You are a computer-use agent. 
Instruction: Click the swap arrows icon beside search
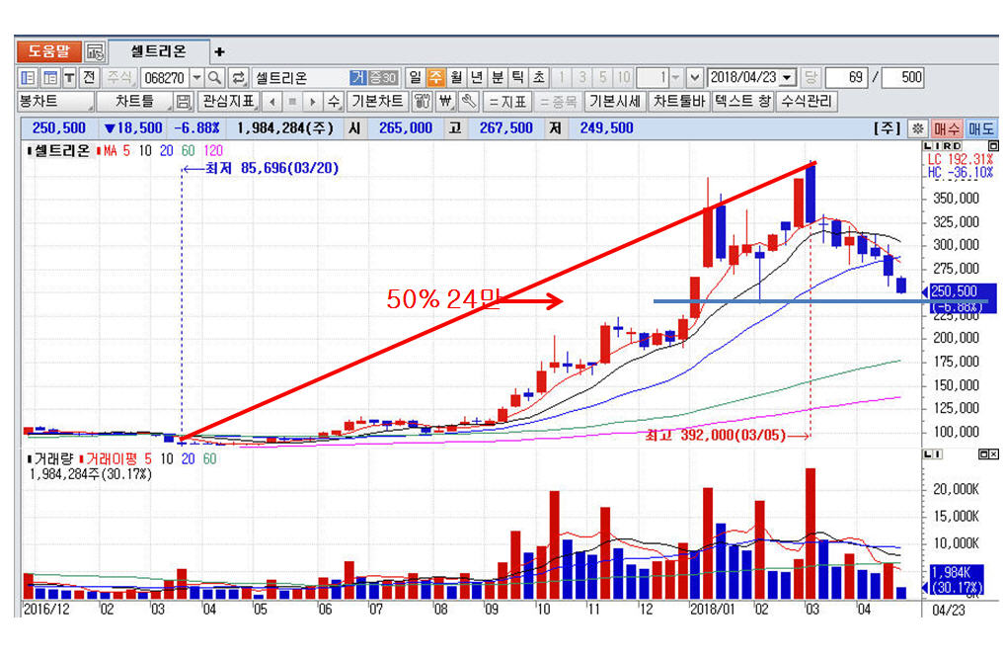click(238, 78)
